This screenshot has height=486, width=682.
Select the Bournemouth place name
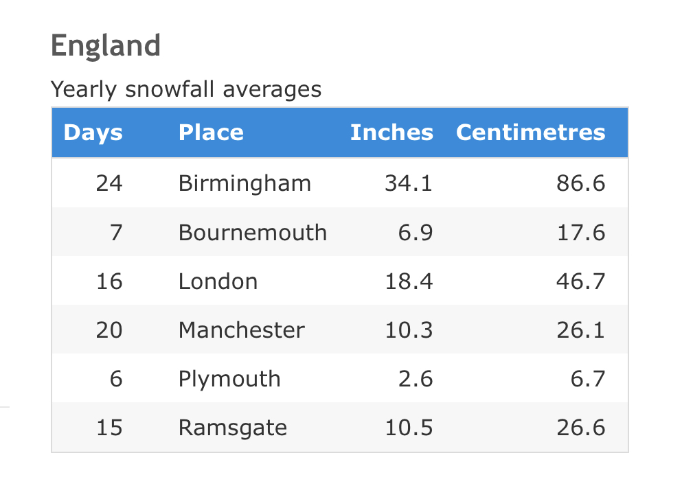coord(252,233)
